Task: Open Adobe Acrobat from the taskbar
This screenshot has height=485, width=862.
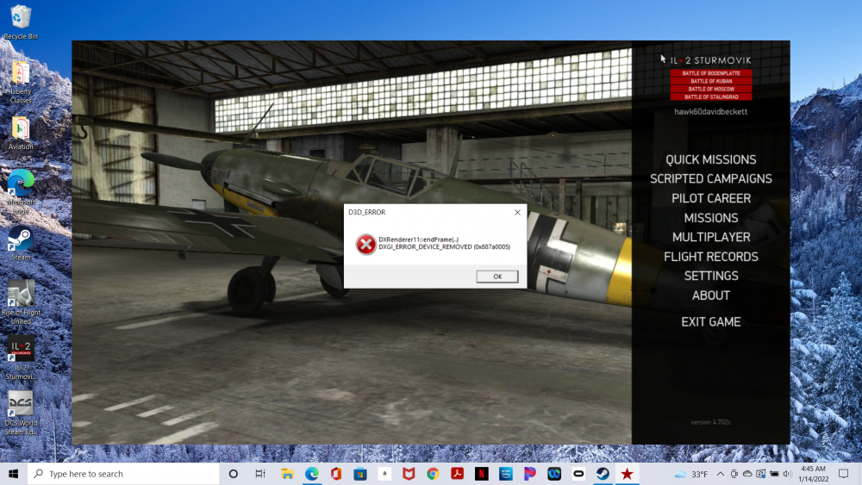Action: [457, 474]
